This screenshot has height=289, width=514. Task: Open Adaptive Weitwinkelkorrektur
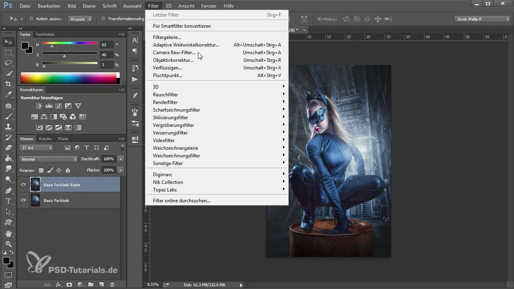[216, 45]
